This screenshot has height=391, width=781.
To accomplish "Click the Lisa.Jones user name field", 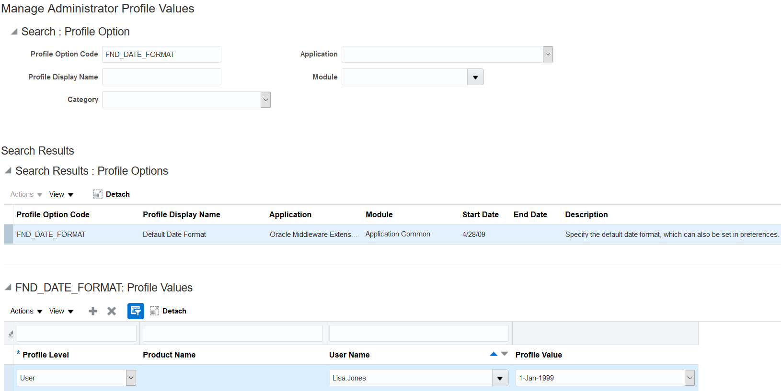I will [411, 378].
